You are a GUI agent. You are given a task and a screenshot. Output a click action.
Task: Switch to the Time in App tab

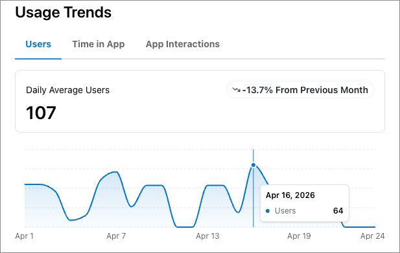[x=99, y=44]
